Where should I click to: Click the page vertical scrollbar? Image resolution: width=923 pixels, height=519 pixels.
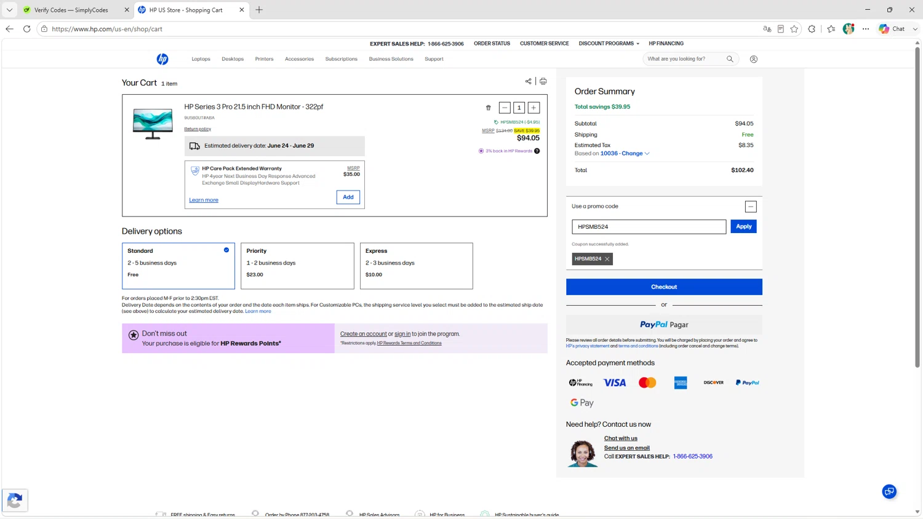point(917,207)
